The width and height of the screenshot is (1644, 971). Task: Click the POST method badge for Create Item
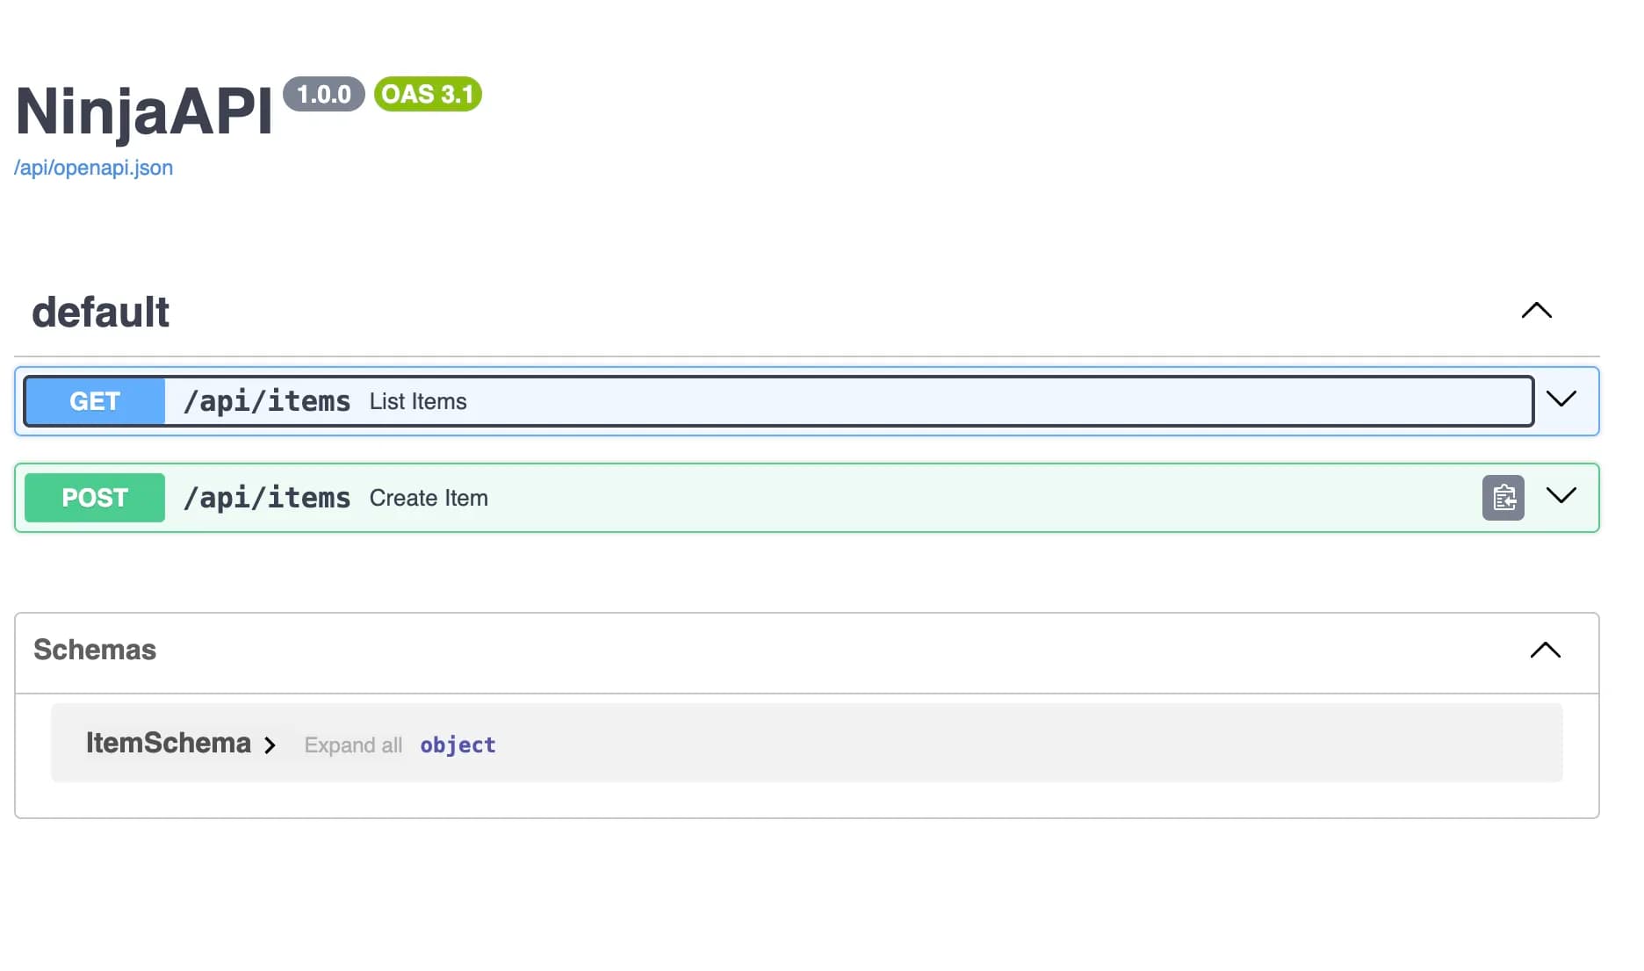pyautogui.click(x=95, y=498)
